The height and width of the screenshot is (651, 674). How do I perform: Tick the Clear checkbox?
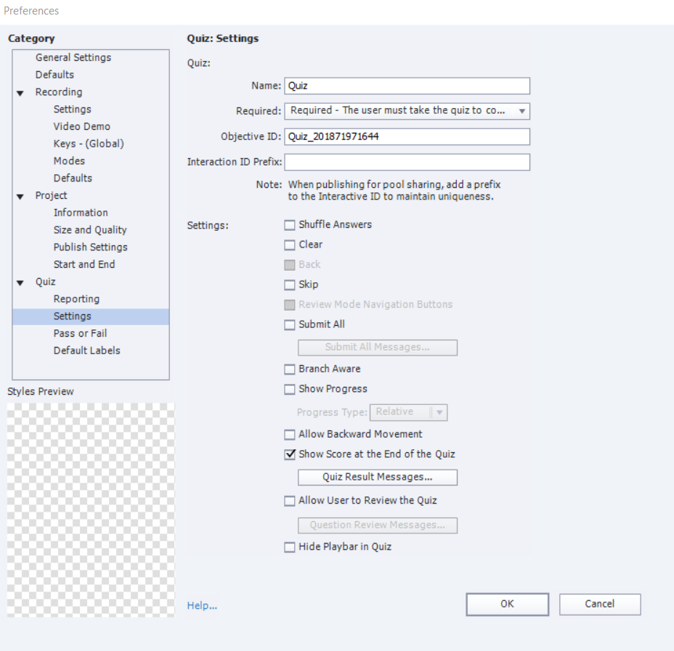click(x=290, y=245)
